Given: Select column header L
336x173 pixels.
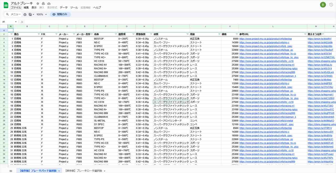Looking at the screenshot, I should pyautogui.click(x=273, y=26).
